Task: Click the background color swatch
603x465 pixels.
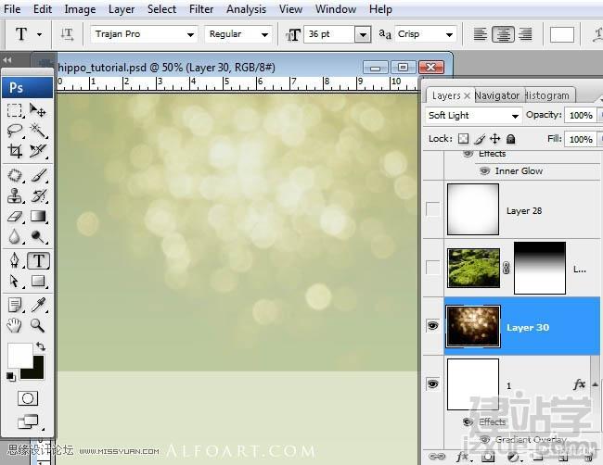Action: coord(37,371)
